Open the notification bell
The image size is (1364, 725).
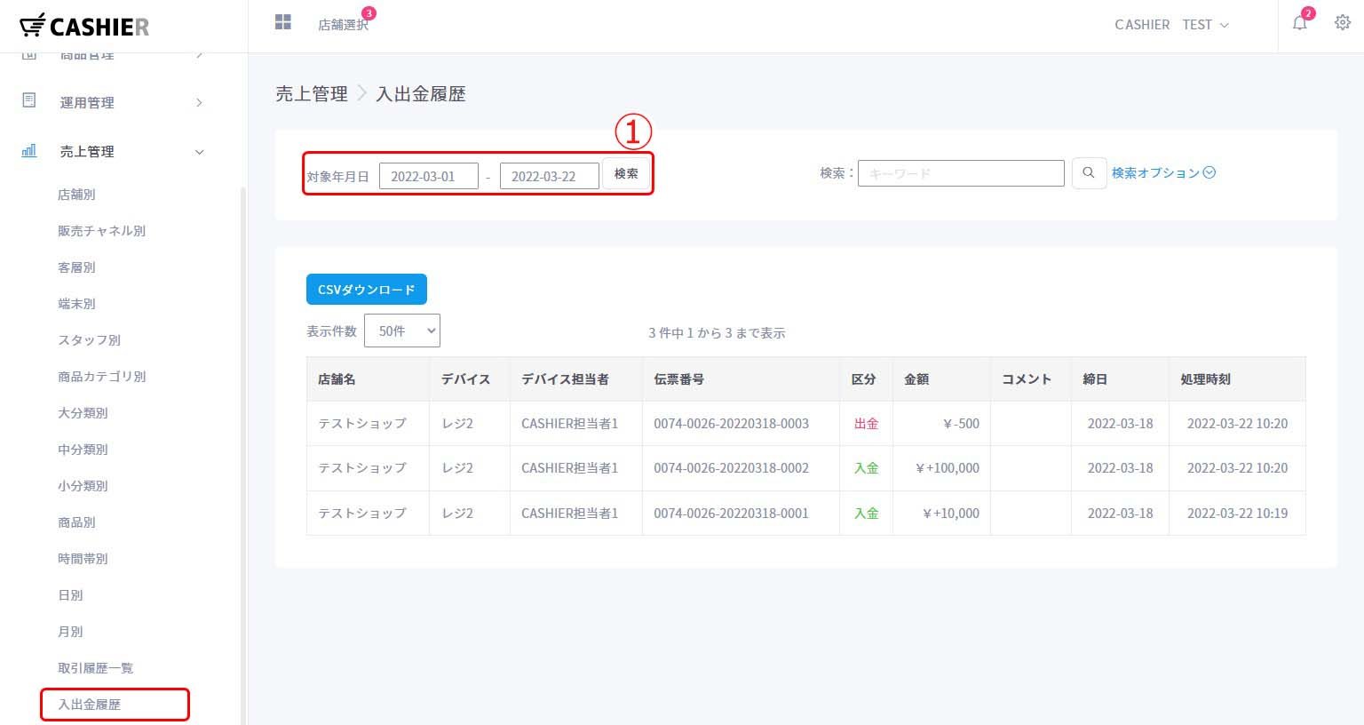[x=1300, y=24]
